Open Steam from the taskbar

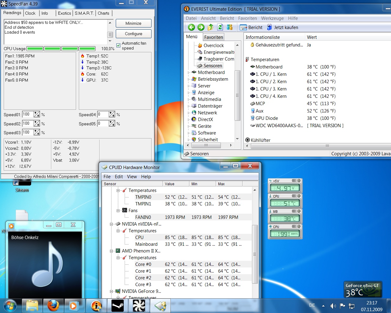[118, 305]
